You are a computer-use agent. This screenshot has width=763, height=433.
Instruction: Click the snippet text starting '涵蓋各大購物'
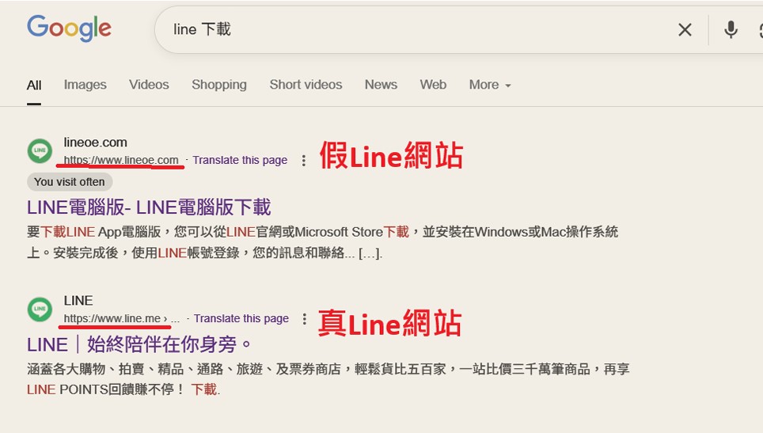[x=328, y=379]
